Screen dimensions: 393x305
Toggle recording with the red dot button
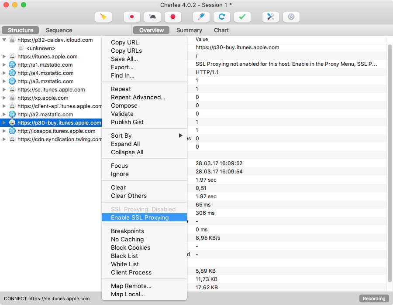[x=131, y=17]
